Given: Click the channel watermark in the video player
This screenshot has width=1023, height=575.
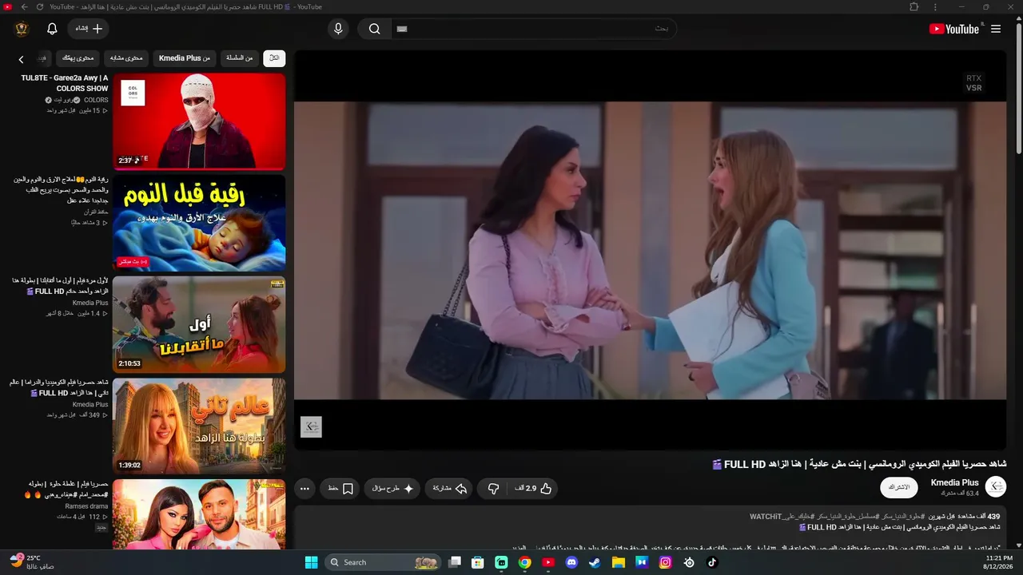Looking at the screenshot, I should point(311,427).
